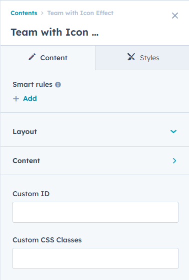Click the pencil icon on Content tab
The image size is (189, 280).
point(32,57)
